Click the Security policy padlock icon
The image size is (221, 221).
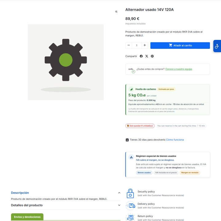coord(130,193)
